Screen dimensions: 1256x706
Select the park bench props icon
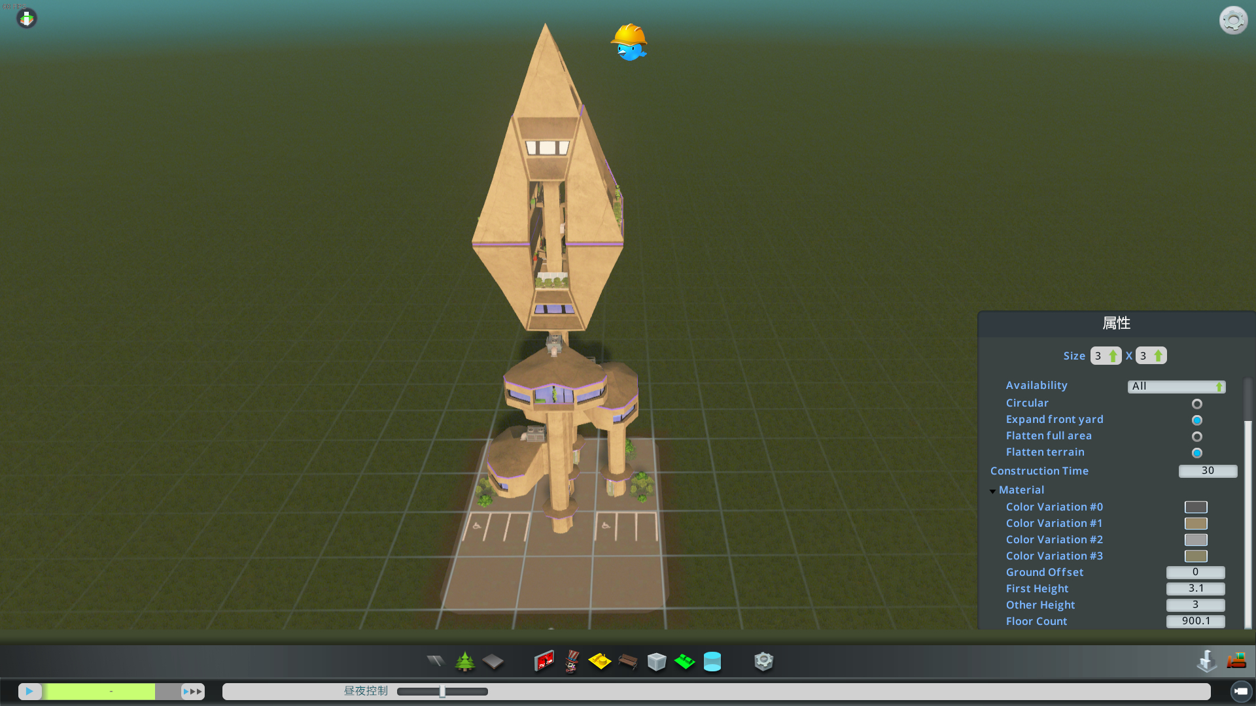[628, 662]
